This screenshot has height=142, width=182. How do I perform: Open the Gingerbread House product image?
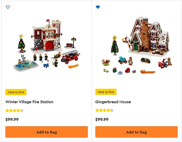[136, 45]
